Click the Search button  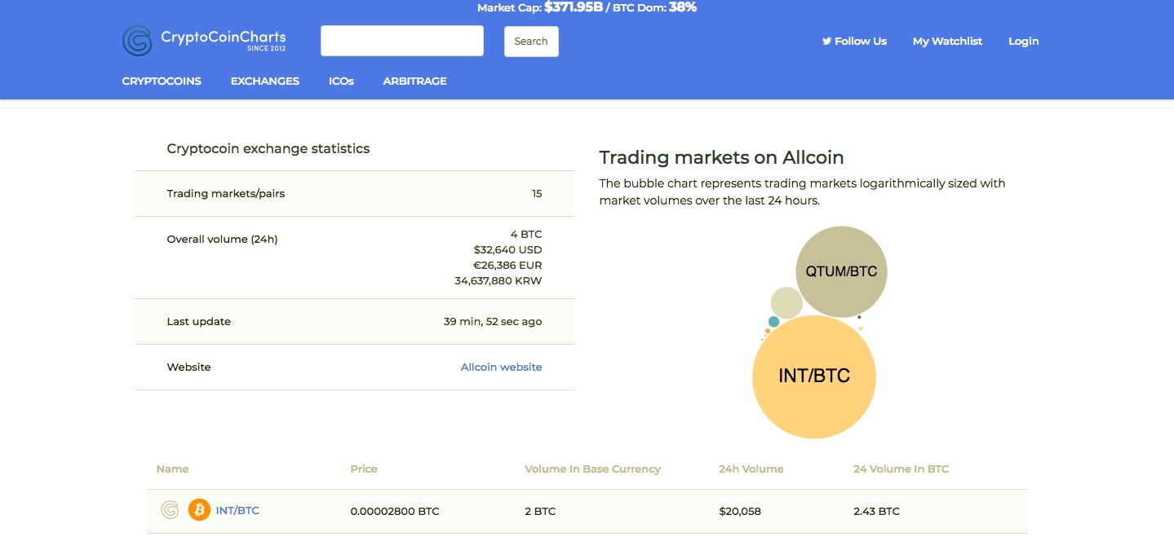(x=531, y=42)
